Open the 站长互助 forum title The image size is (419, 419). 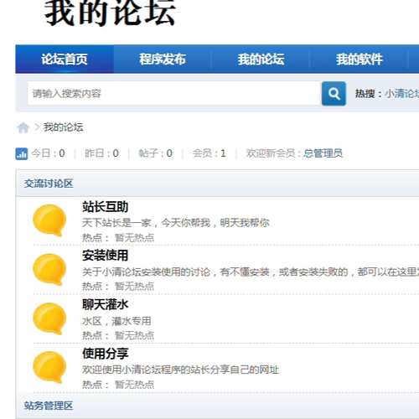pyautogui.click(x=105, y=207)
